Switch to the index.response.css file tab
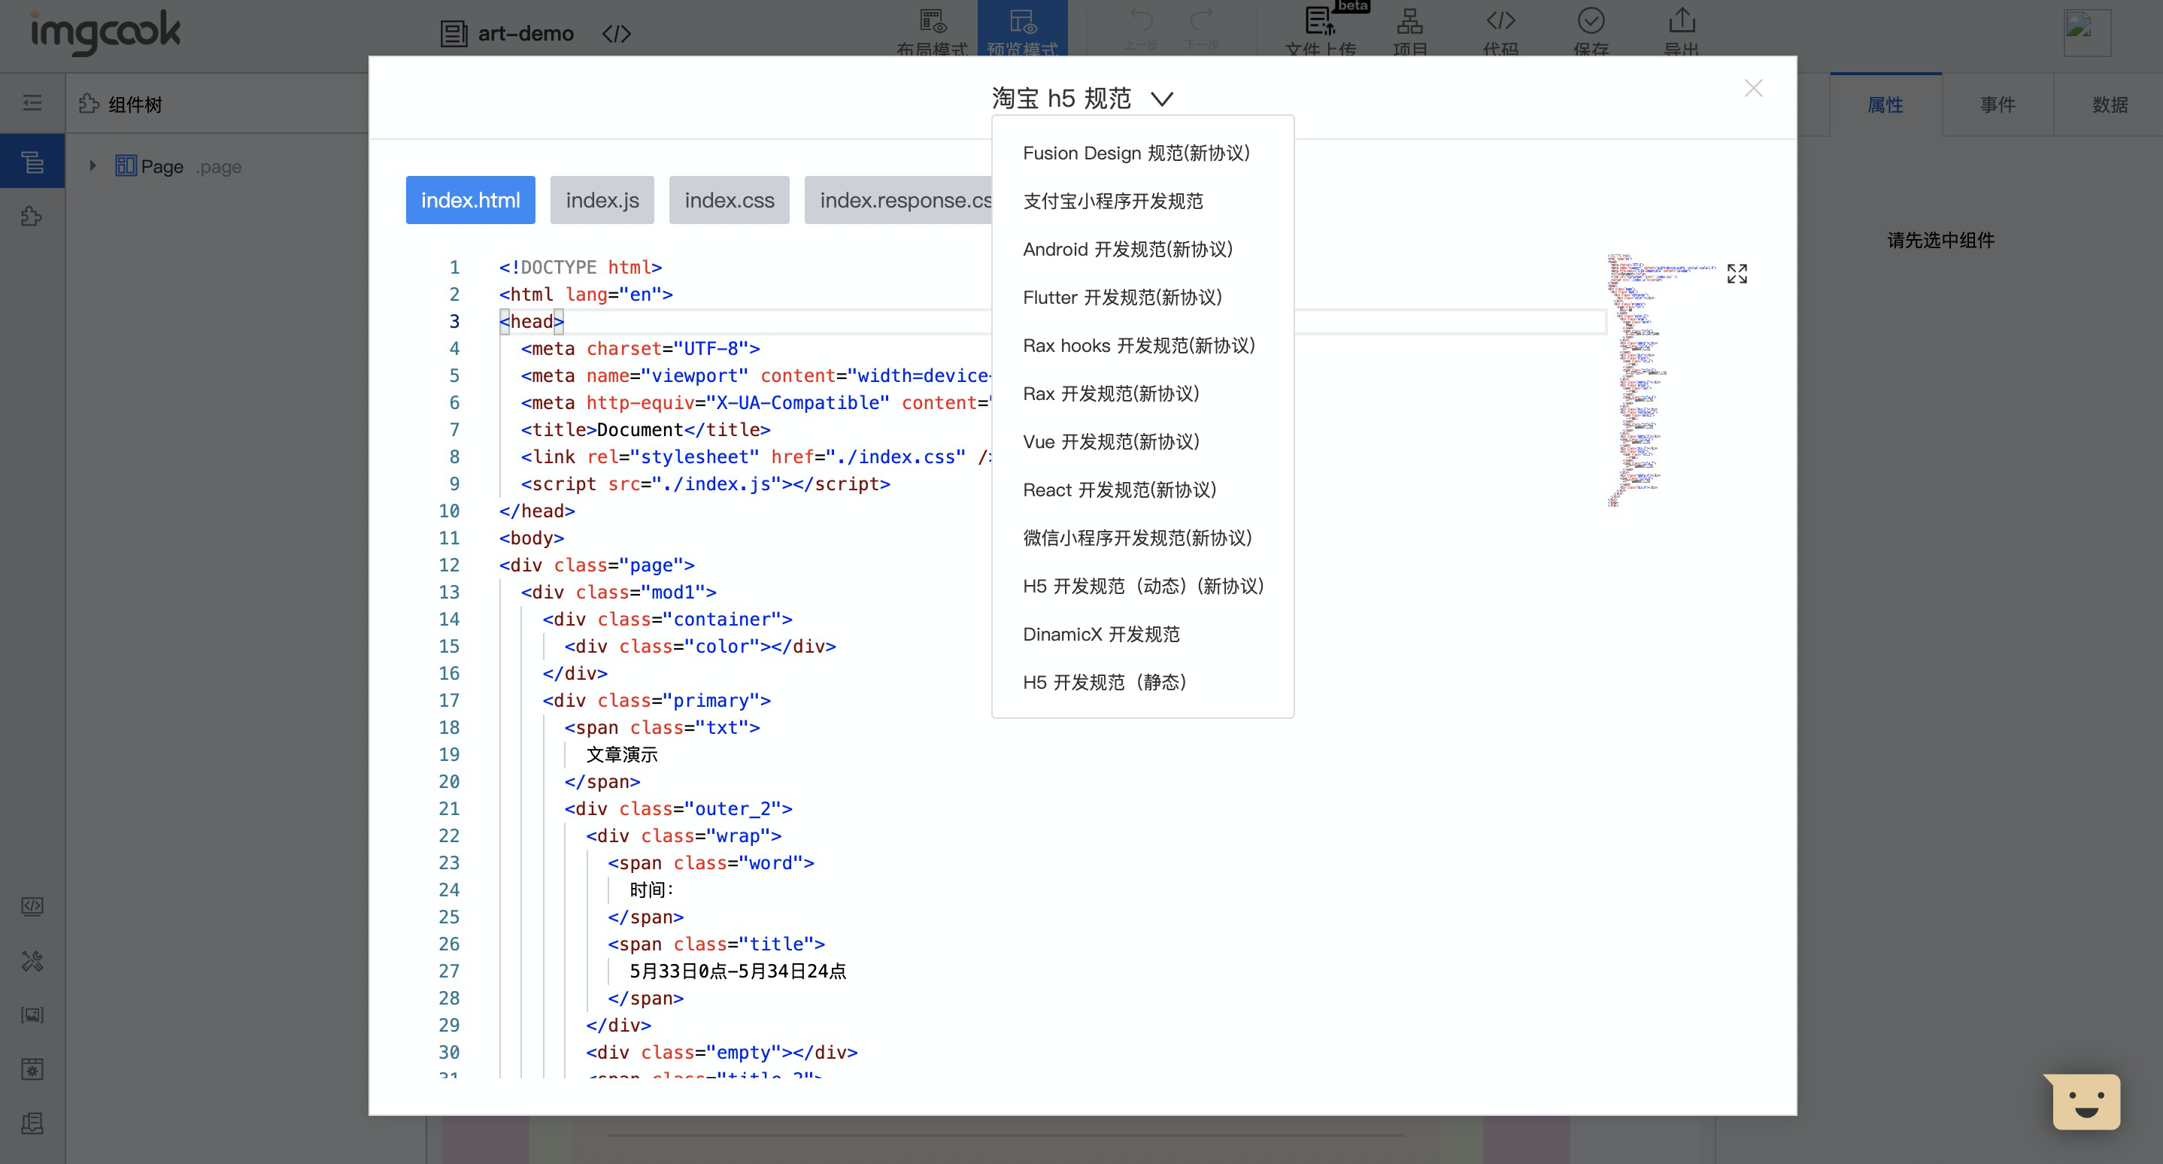Image resolution: width=2163 pixels, height=1164 pixels. (x=899, y=200)
